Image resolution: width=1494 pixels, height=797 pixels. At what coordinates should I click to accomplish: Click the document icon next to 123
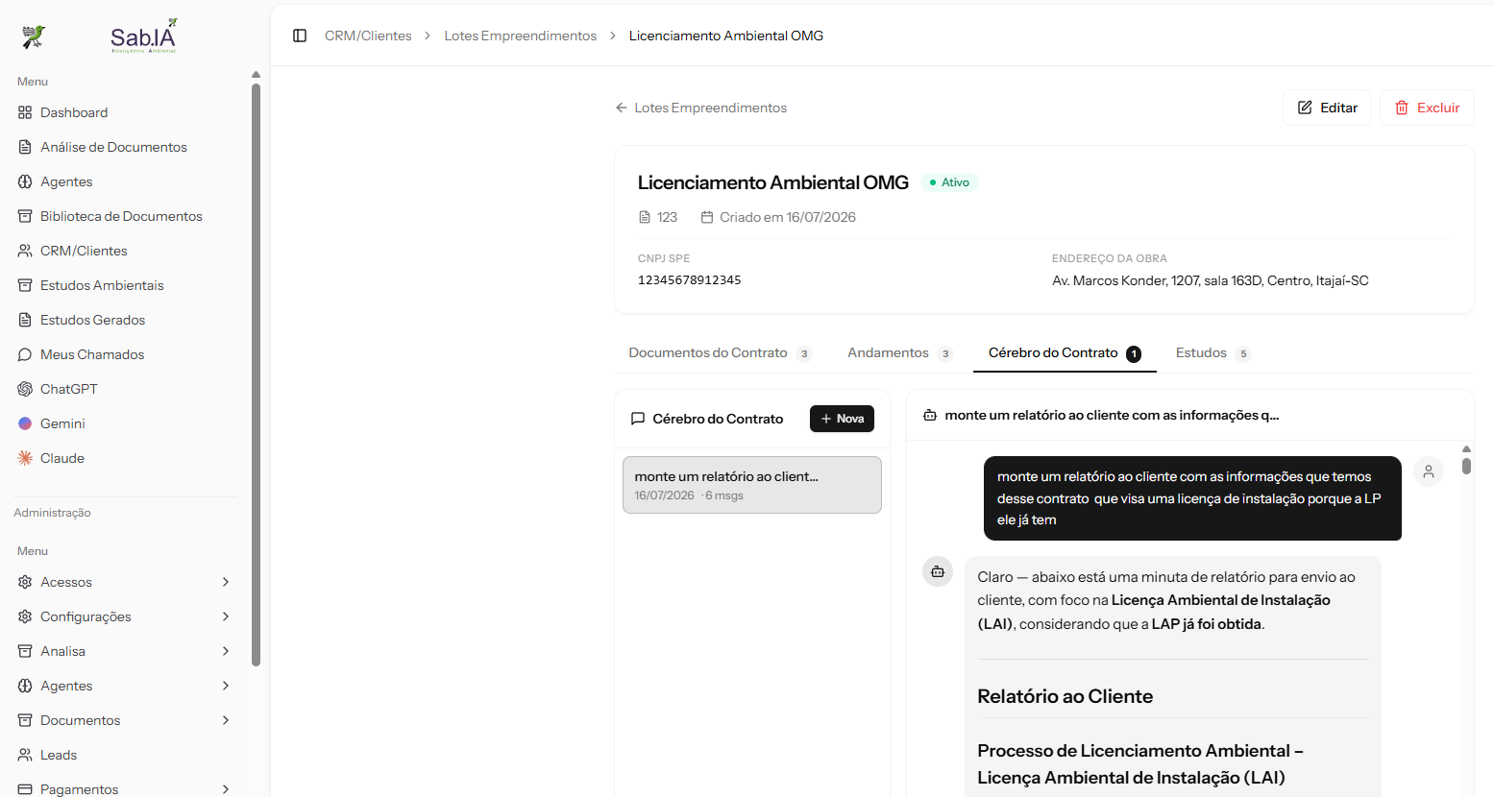pos(645,217)
